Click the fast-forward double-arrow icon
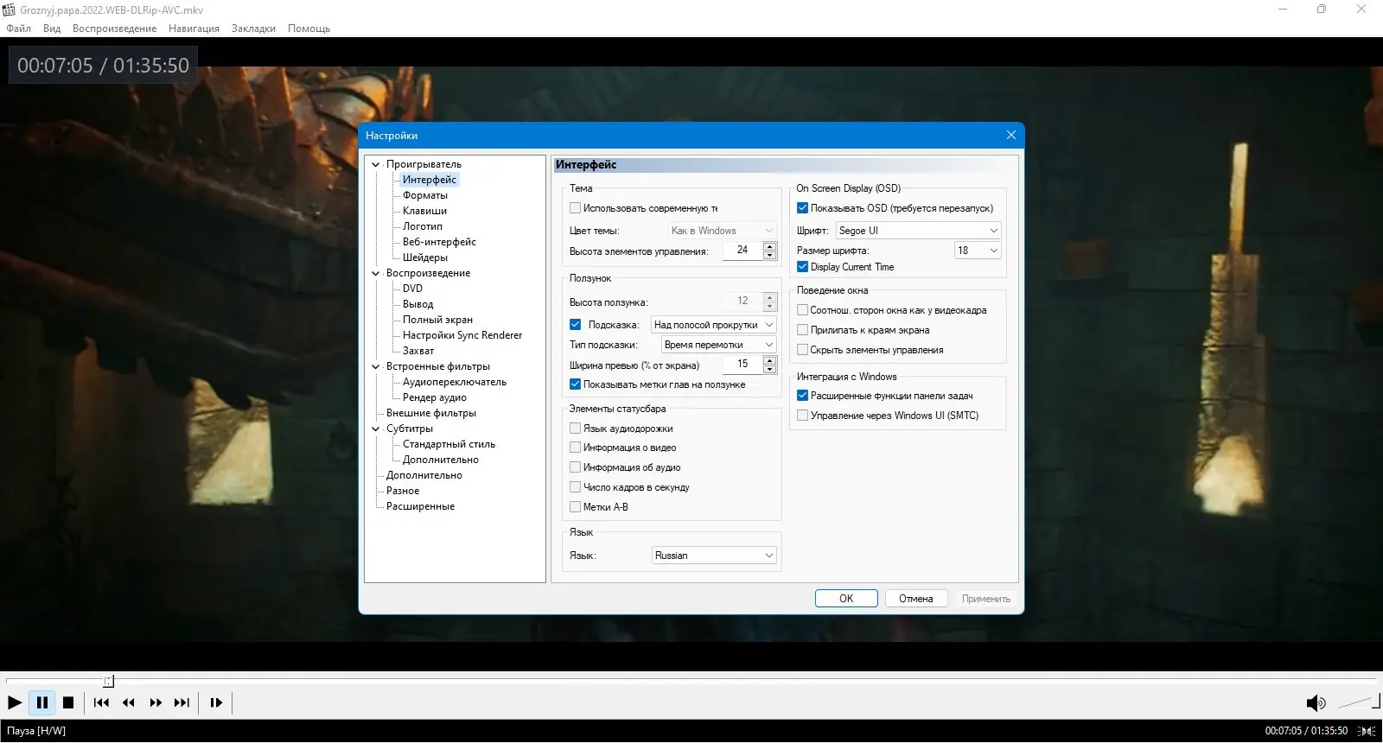The height and width of the screenshot is (743, 1383). click(156, 703)
